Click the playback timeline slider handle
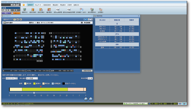The image size is (191, 109). [x=34, y=93]
